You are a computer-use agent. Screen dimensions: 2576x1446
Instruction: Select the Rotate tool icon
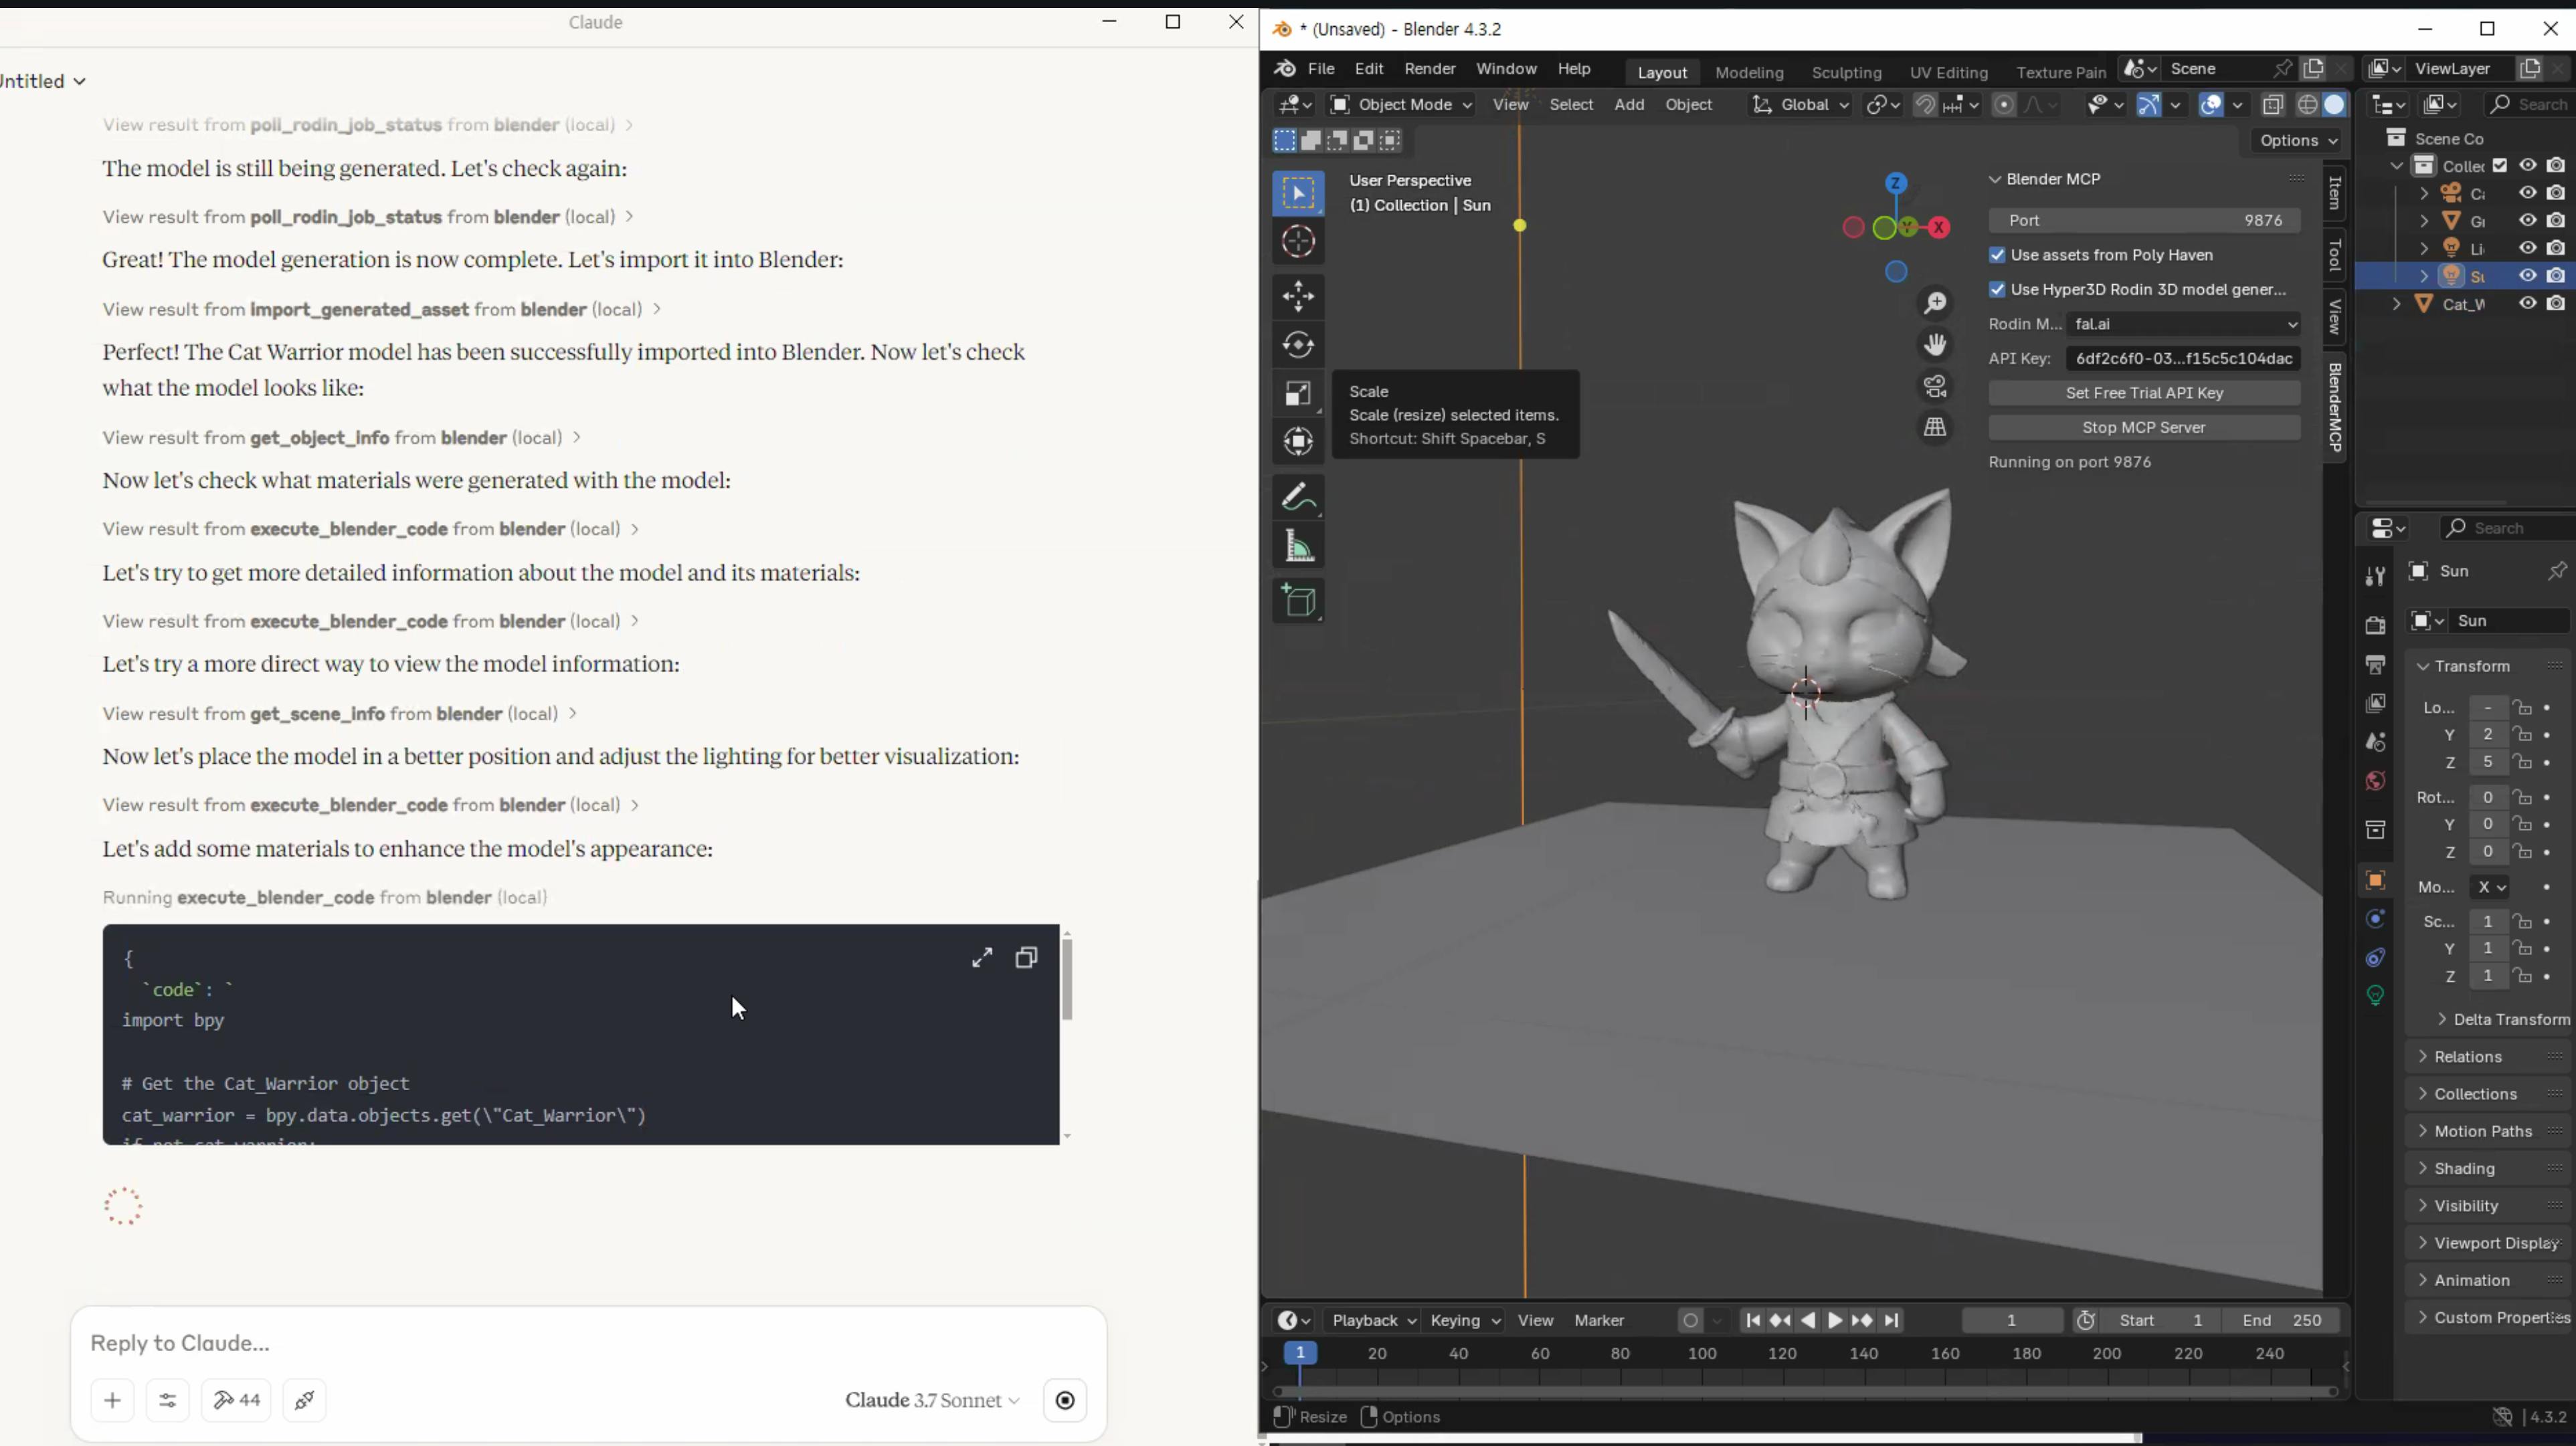tap(1298, 344)
